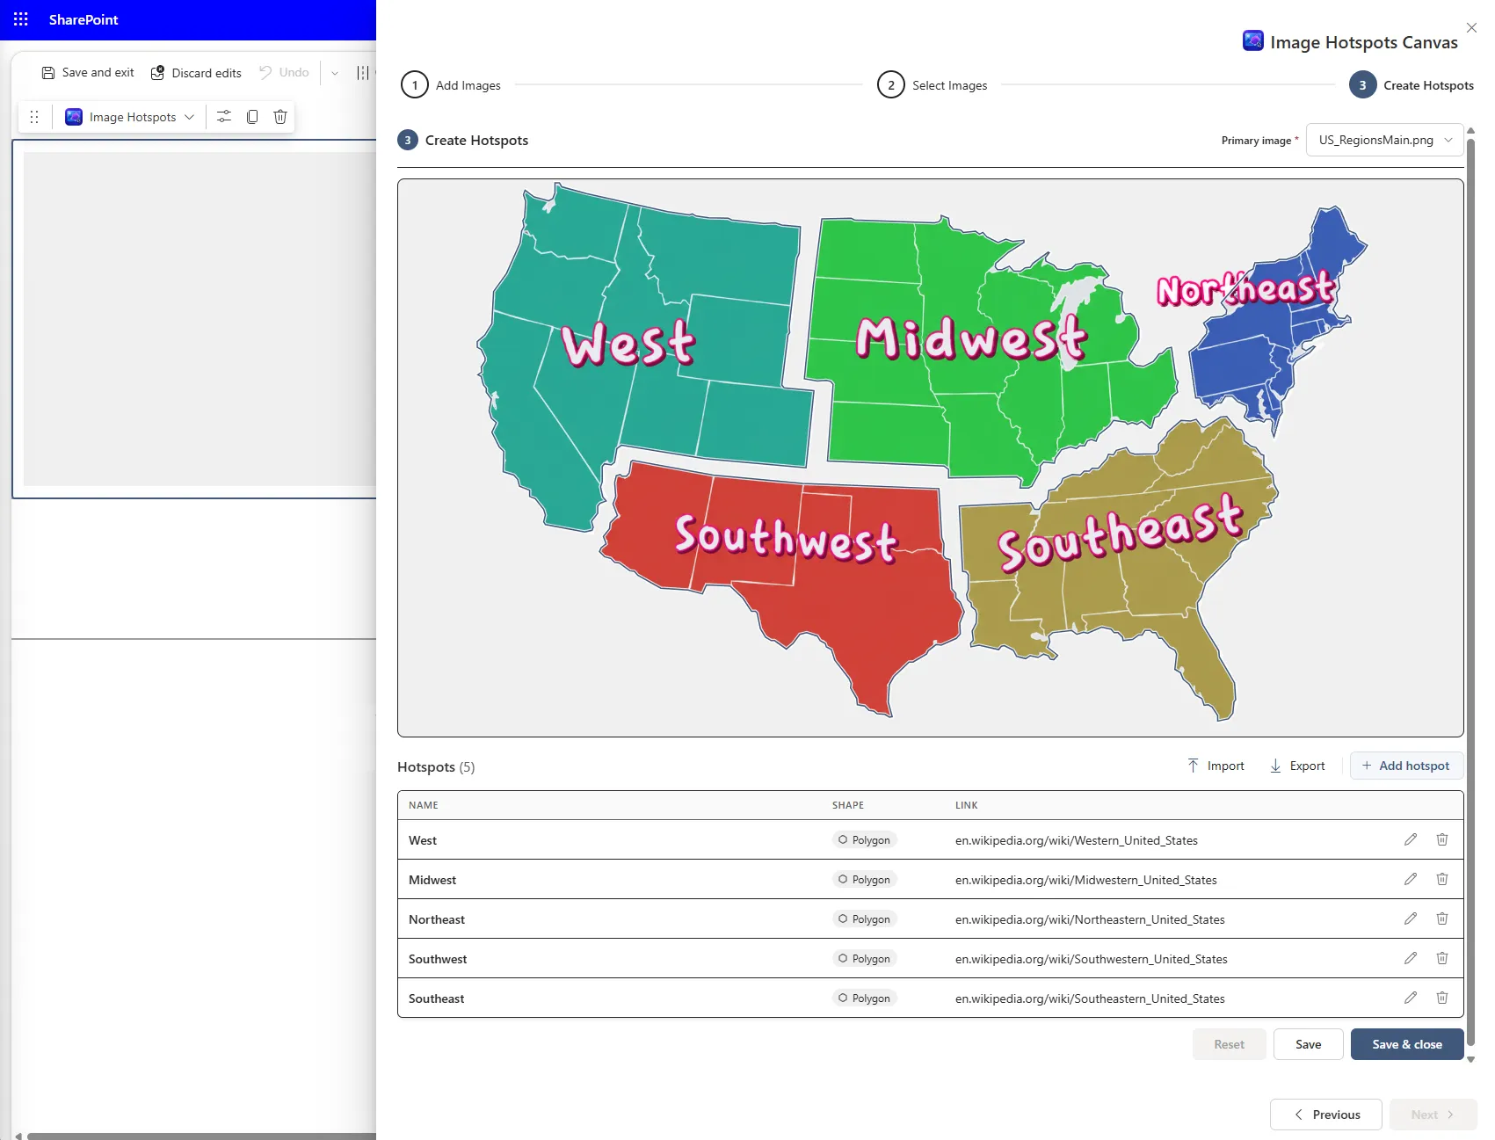This screenshot has width=1495, height=1140.
Task: Click Discard edits in toolbar
Action: click(x=196, y=73)
